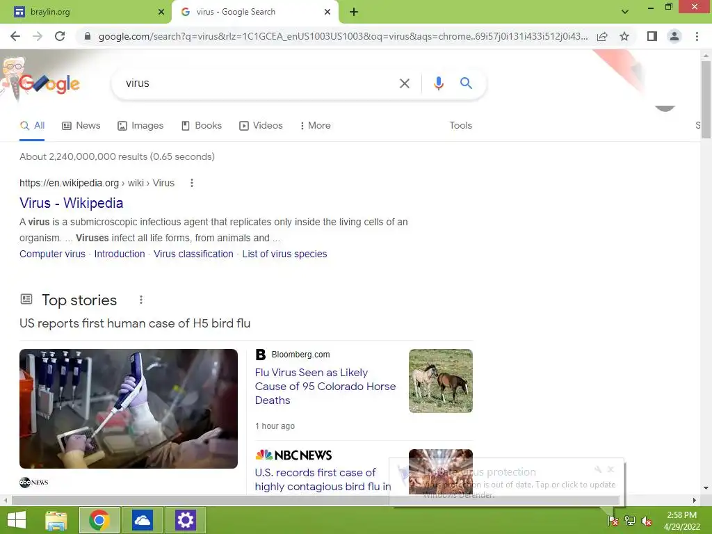The image size is (712, 534).
Task: Expand the More search categories
Action: click(315, 125)
